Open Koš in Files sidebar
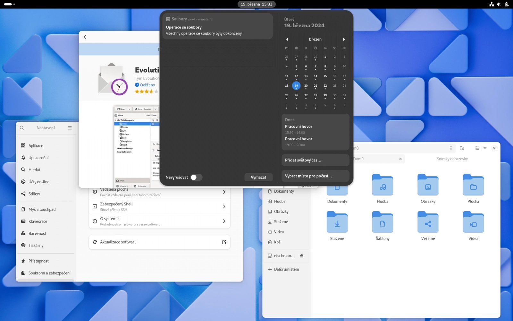The image size is (513, 321). click(286, 242)
